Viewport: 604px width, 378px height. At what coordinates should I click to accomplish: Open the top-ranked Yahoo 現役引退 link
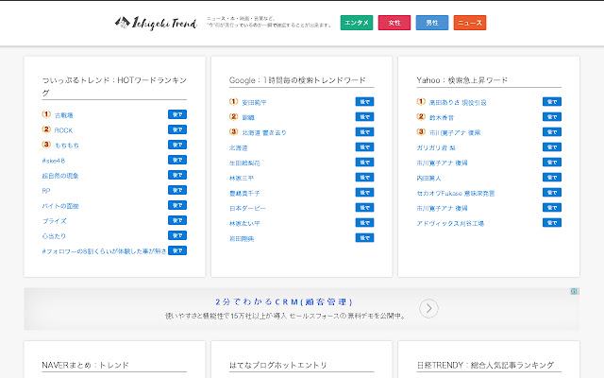(458, 103)
